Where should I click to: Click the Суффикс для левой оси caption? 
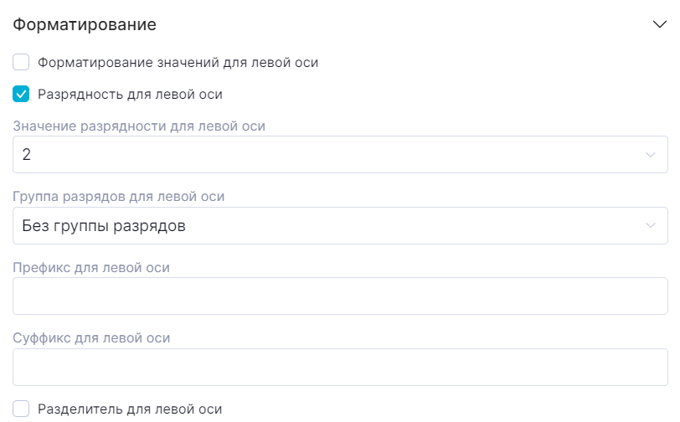tap(92, 338)
